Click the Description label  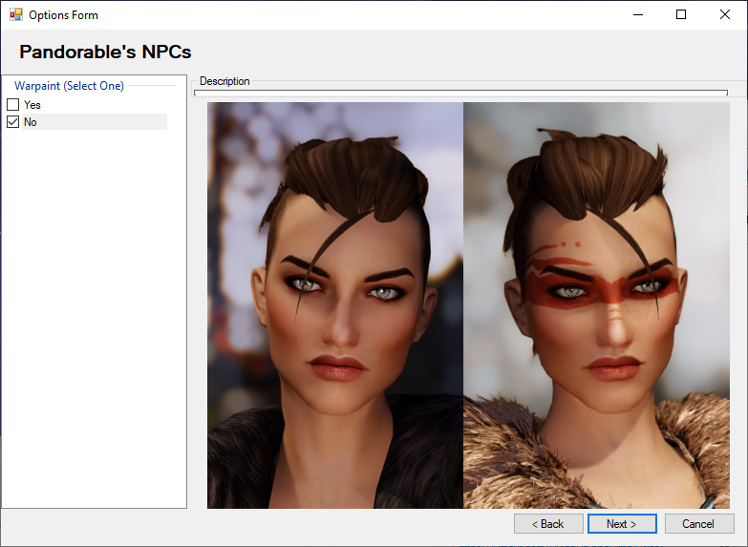[224, 81]
